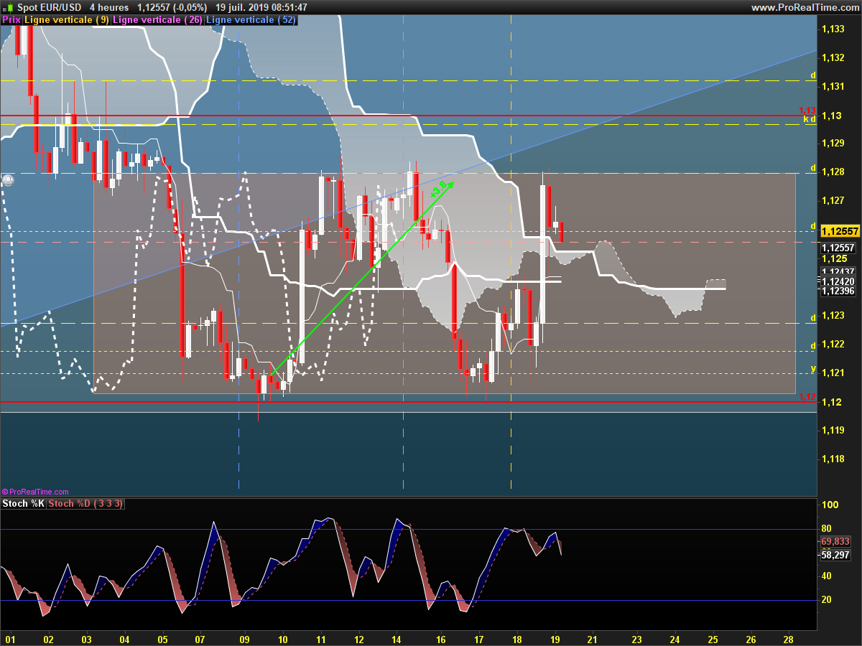Click the 1,12420 price tag
862x646 pixels.
[838, 281]
